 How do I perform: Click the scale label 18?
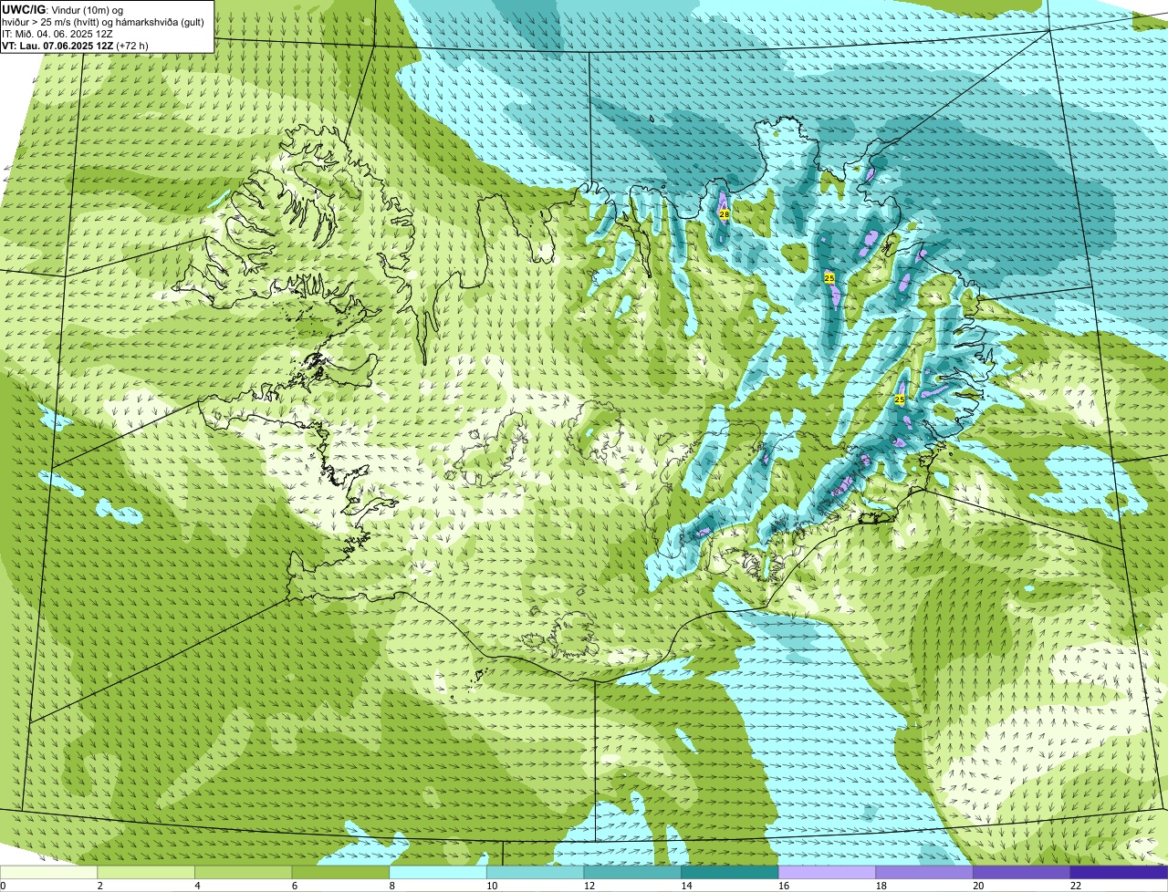click(881, 886)
